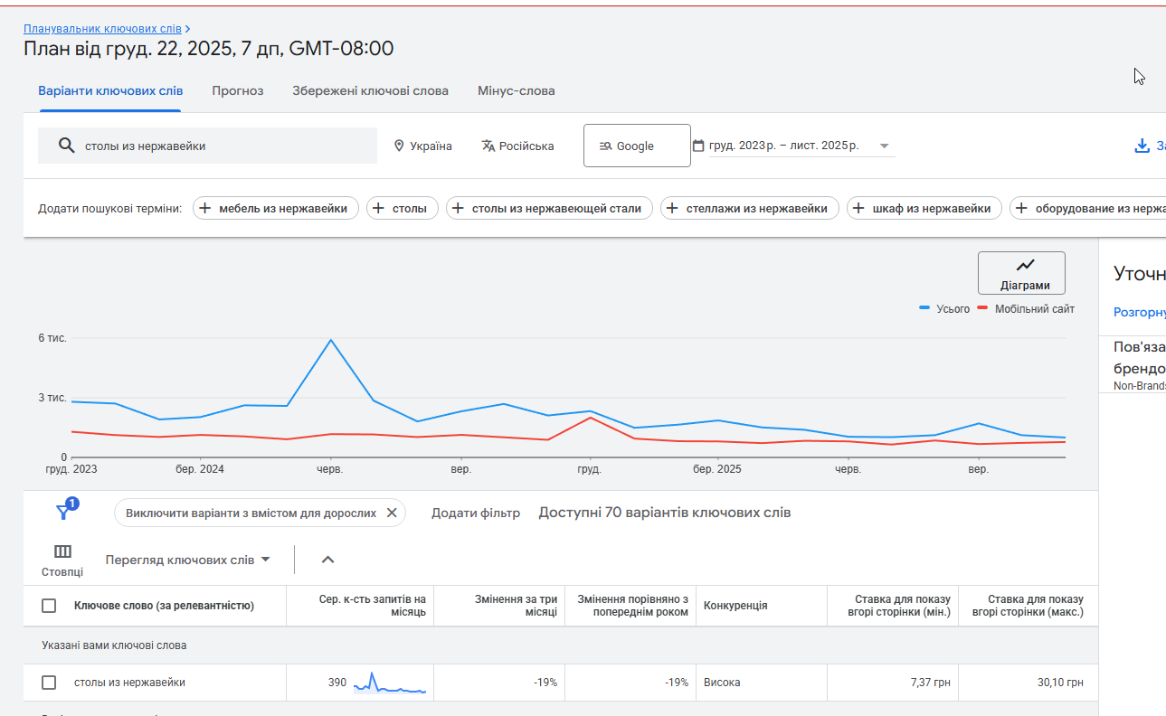The image size is (1166, 716).
Task: Open the location setting showing Україна
Action: tap(423, 146)
